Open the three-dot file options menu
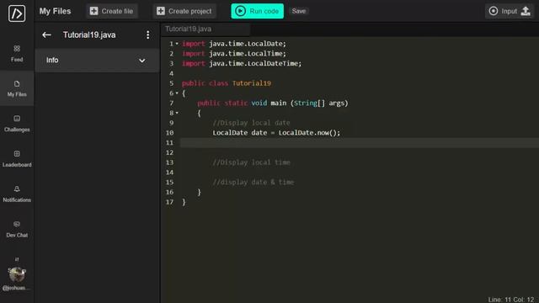539x303 pixels. pos(148,35)
